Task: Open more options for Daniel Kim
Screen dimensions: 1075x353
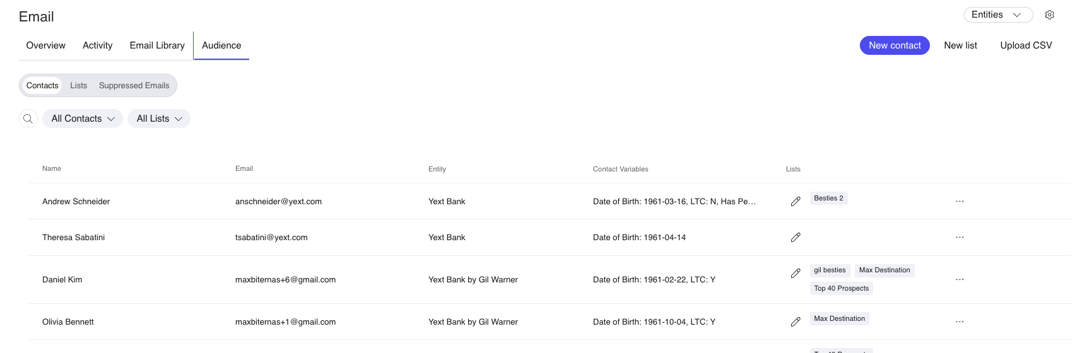Action: coord(960,279)
